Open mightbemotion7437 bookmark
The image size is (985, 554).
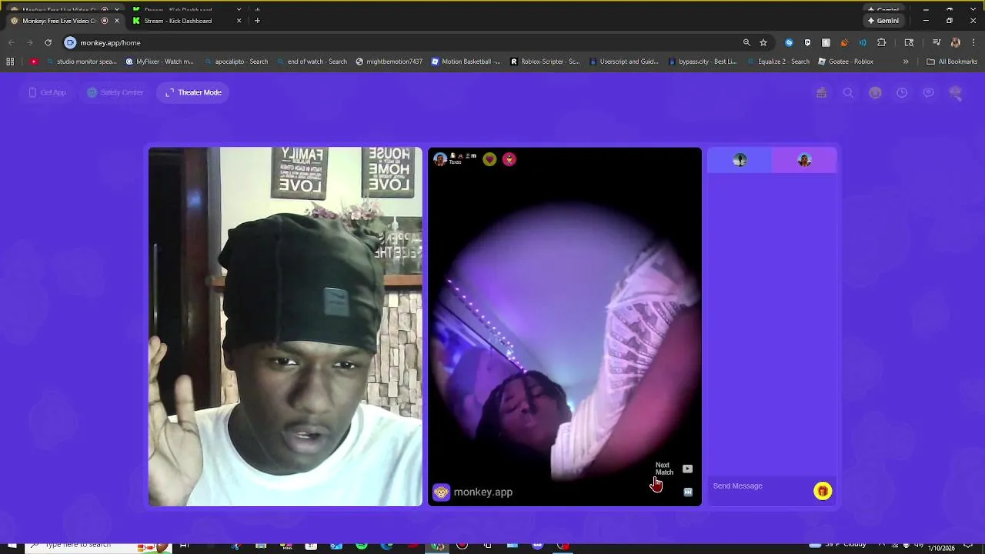click(389, 62)
